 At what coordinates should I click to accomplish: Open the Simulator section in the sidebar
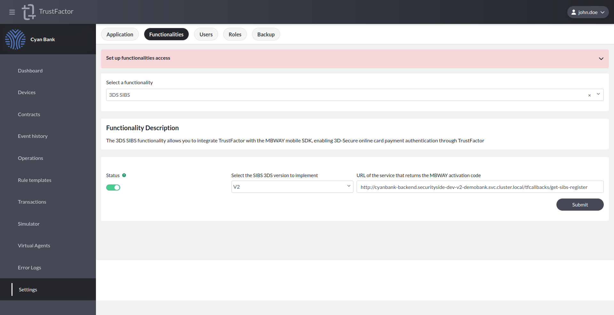(28, 224)
